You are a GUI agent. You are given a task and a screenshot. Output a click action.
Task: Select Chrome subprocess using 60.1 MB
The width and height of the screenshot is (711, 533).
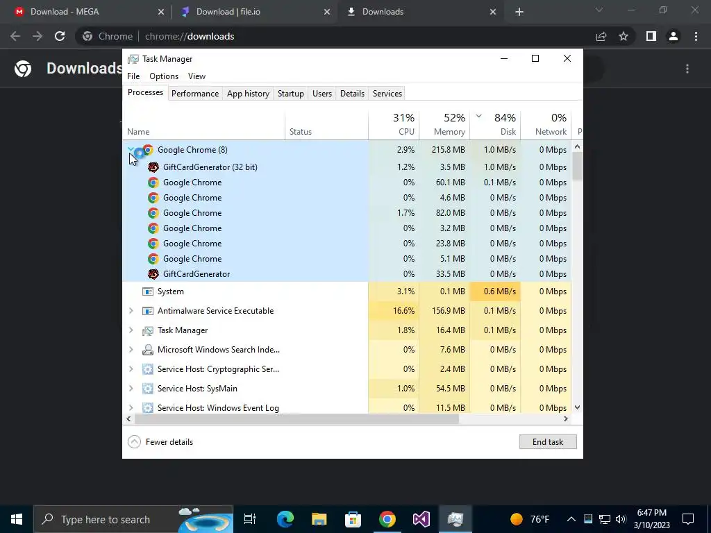(347, 183)
